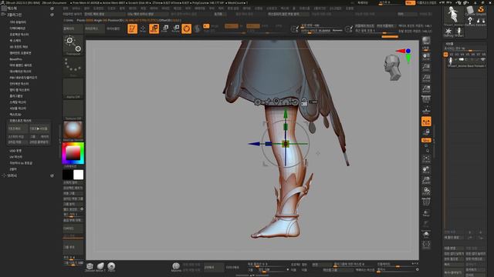Click the Actual size icon
494x277 pixels.
tap(426, 78)
